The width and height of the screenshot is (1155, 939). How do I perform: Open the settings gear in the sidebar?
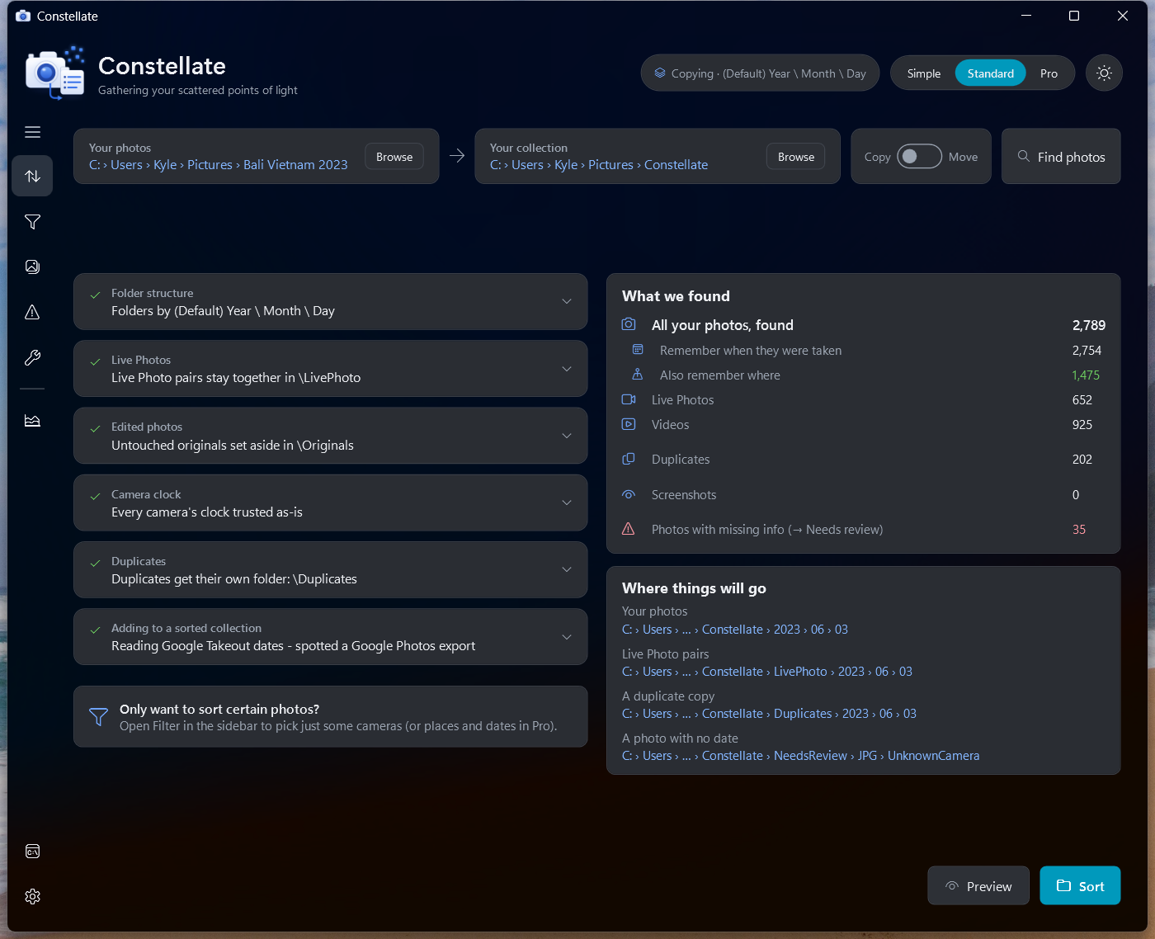coord(32,896)
